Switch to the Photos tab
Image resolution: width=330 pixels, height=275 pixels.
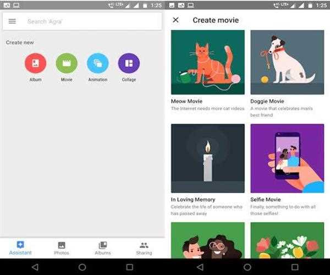pos(62,248)
